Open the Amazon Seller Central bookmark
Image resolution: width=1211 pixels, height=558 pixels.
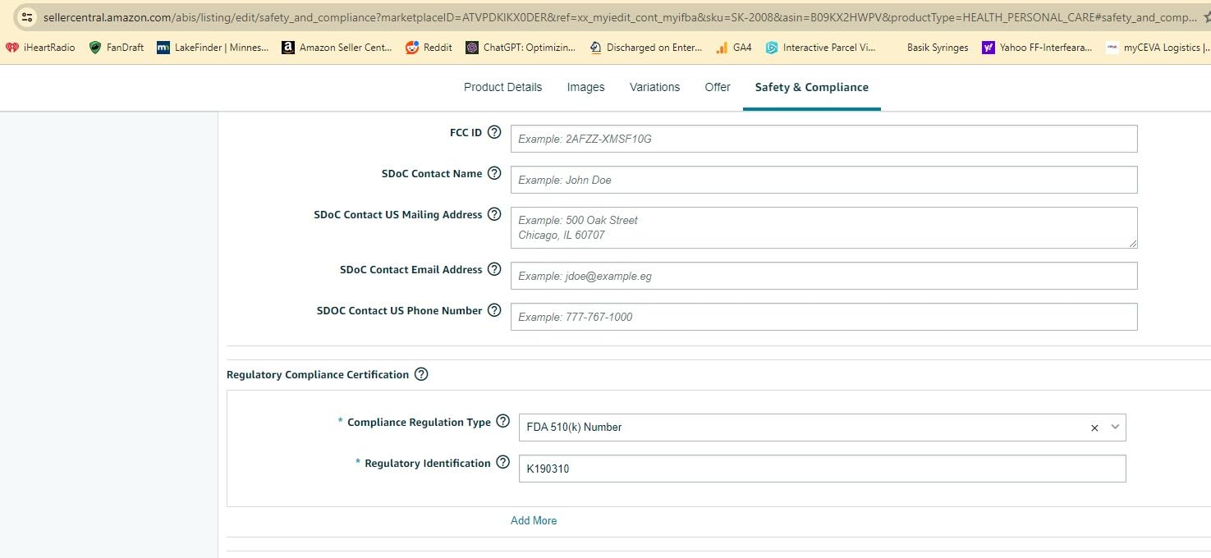pyautogui.click(x=337, y=48)
